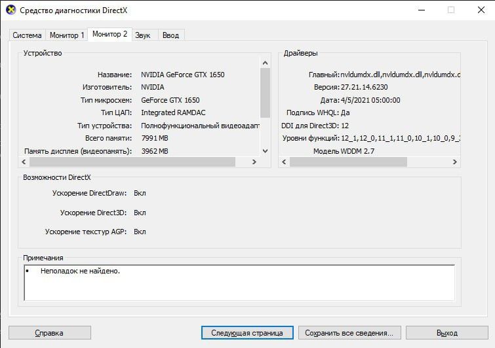This screenshot has width=495, height=348.
Task: Click the 'Уровни функций:' feature levels line
Action: [x=371, y=138]
